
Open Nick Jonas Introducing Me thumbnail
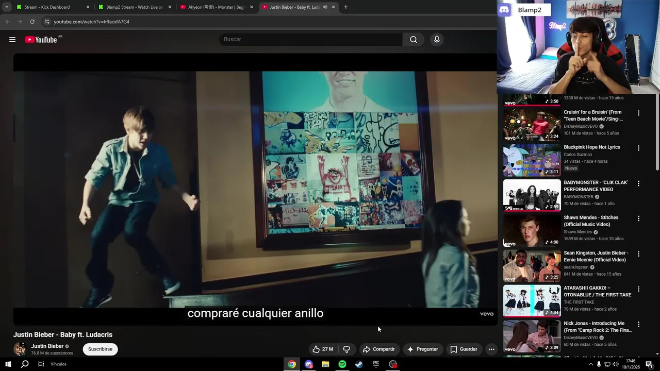coord(532,336)
